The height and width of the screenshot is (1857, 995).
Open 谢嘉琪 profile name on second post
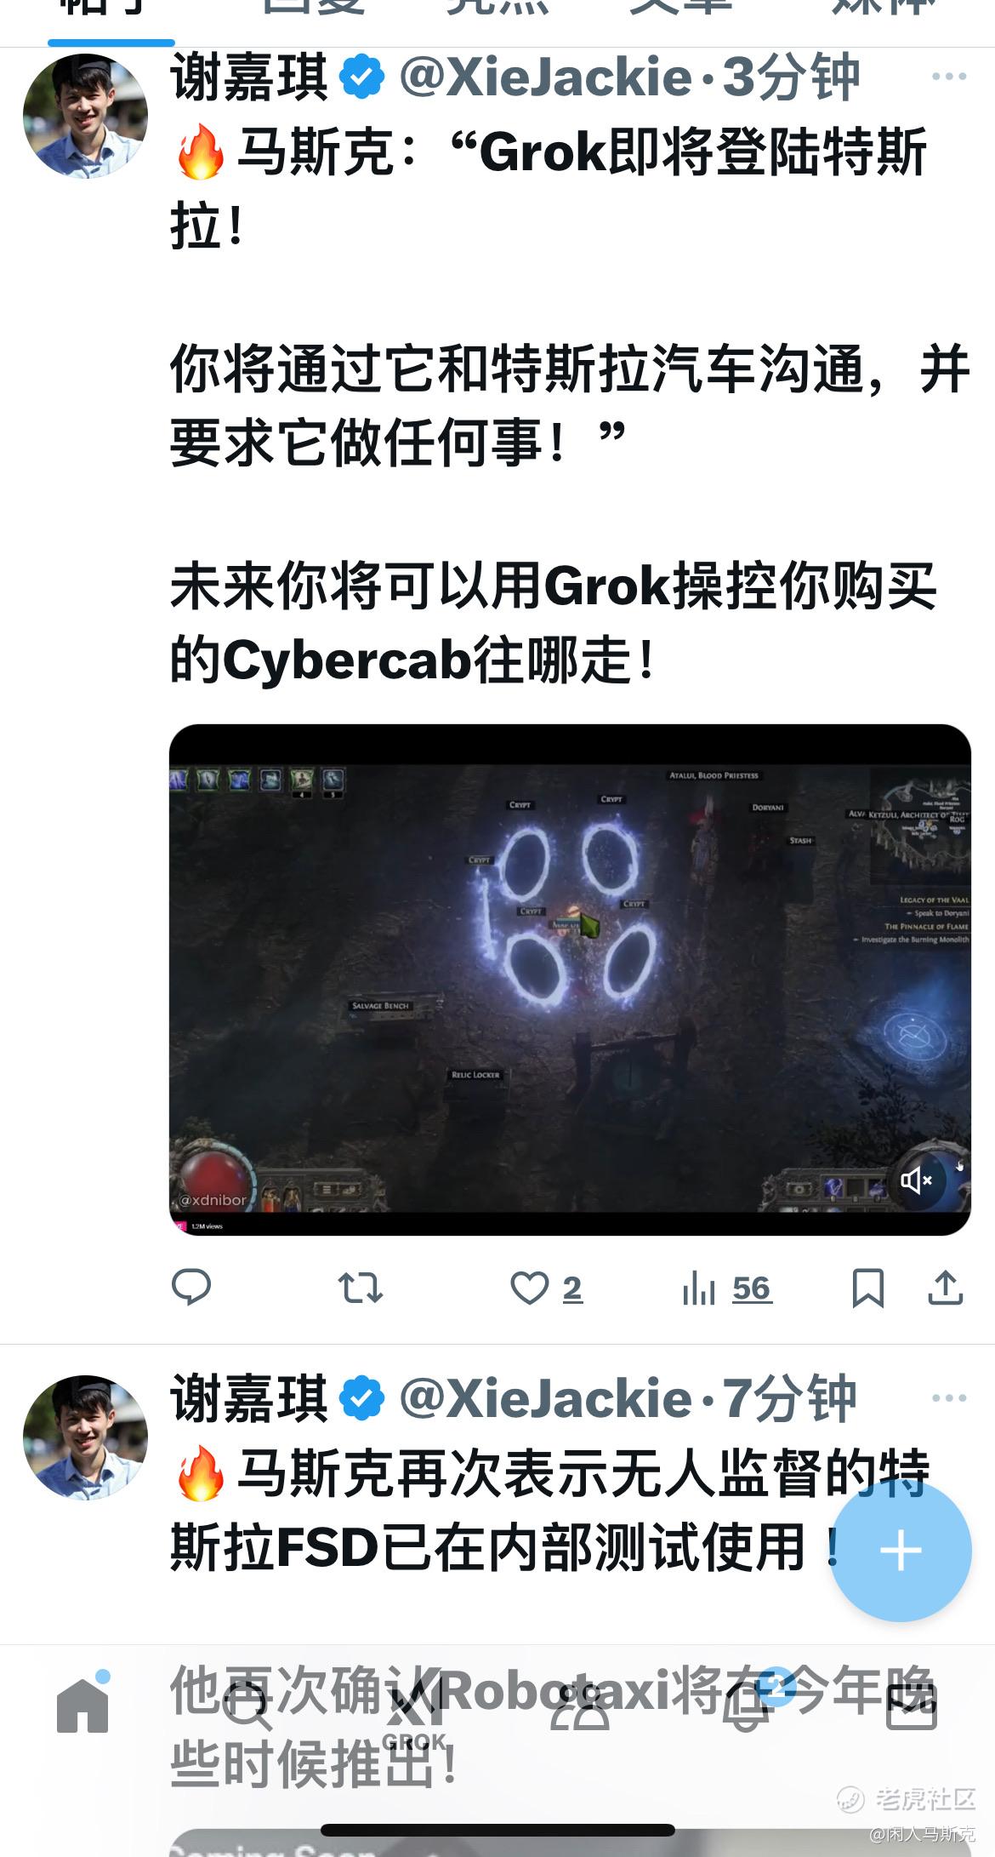click(x=249, y=1398)
